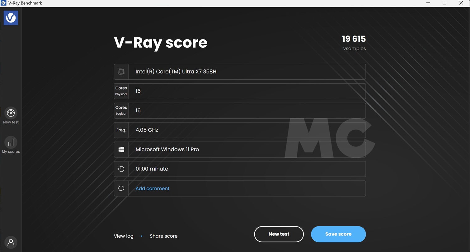470x252 pixels.
Task: Click the V-Ray logo in sidebar
Action: click(x=11, y=18)
